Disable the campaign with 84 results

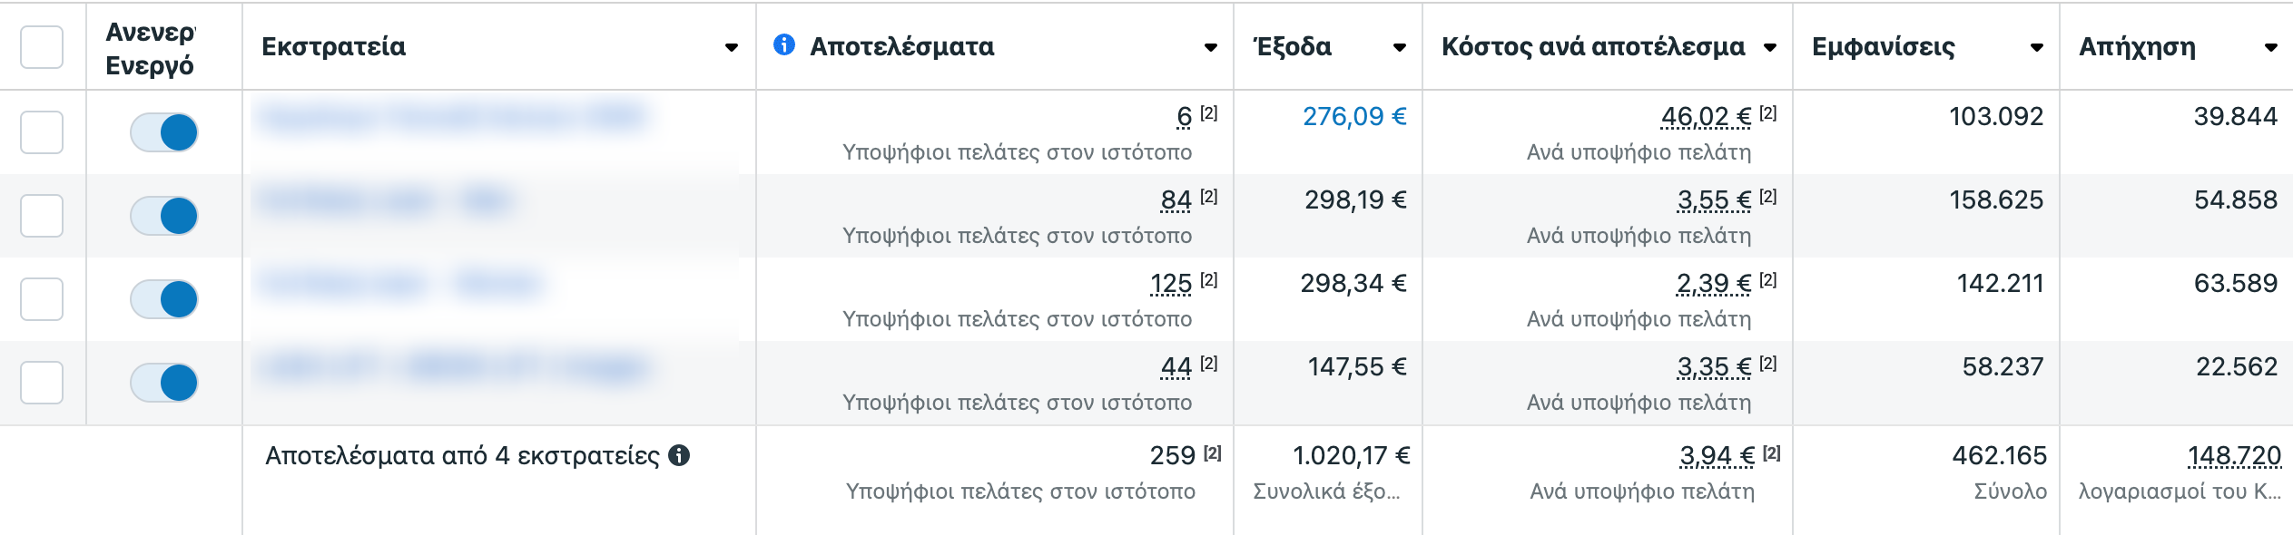tap(164, 216)
